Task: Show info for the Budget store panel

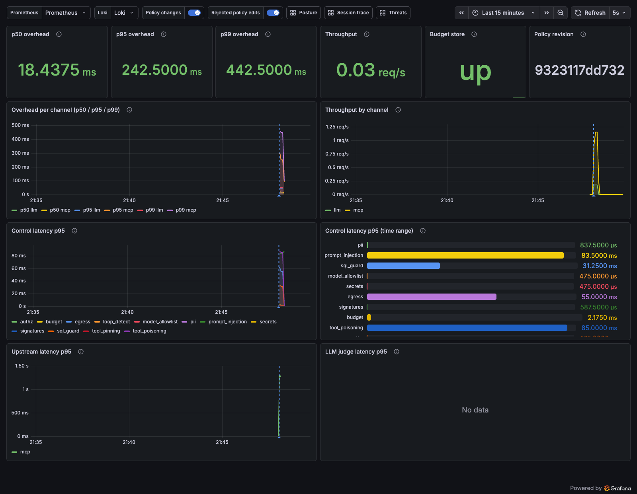Action: tap(474, 34)
